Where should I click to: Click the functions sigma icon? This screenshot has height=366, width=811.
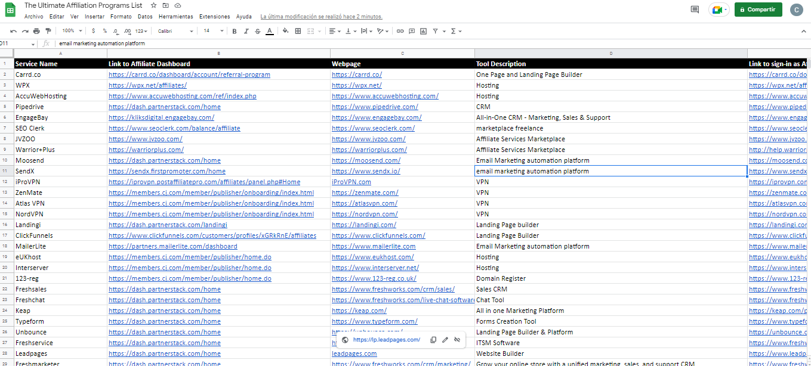453,31
